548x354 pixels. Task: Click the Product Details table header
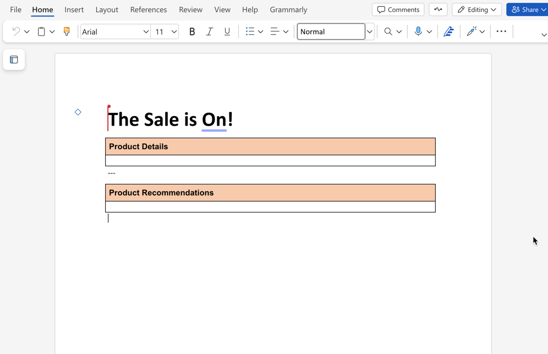(271, 146)
